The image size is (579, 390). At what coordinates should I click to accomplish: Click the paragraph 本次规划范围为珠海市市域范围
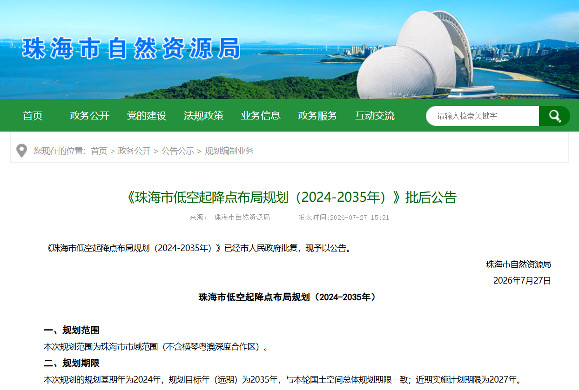tap(156, 347)
